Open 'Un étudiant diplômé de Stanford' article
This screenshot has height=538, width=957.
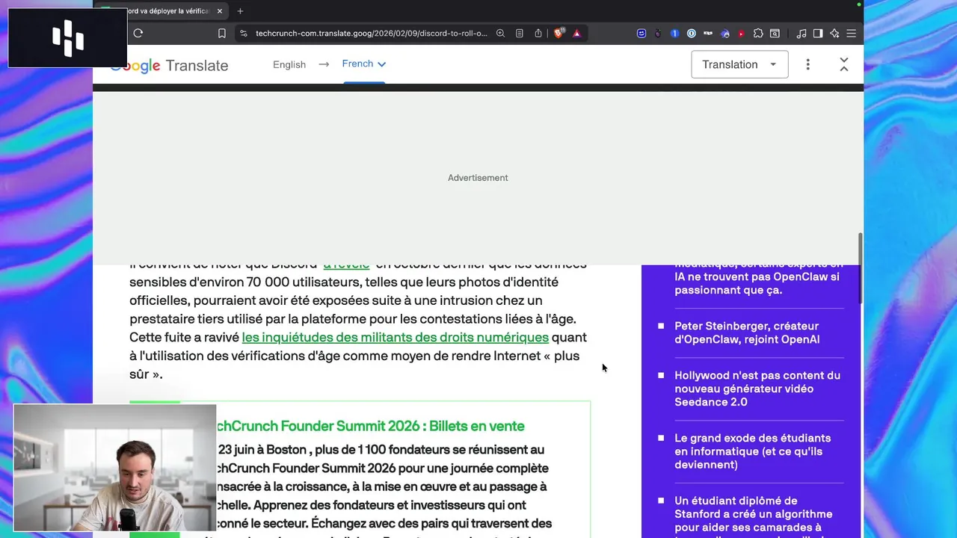click(x=754, y=517)
